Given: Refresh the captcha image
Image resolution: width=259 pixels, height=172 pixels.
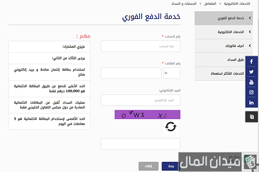Looking at the screenshot, I should click(x=171, y=127).
